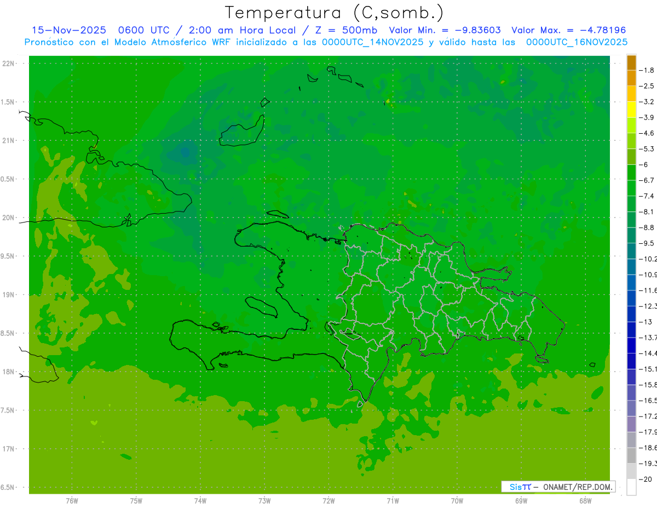Click the "-8.1" color scale label
The image size is (657, 508).
click(x=647, y=212)
